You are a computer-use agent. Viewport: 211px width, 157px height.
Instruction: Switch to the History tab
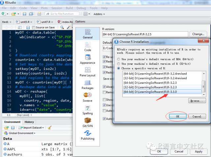(x=29, y=122)
